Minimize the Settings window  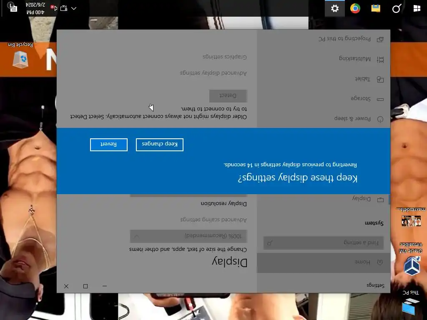point(105,286)
